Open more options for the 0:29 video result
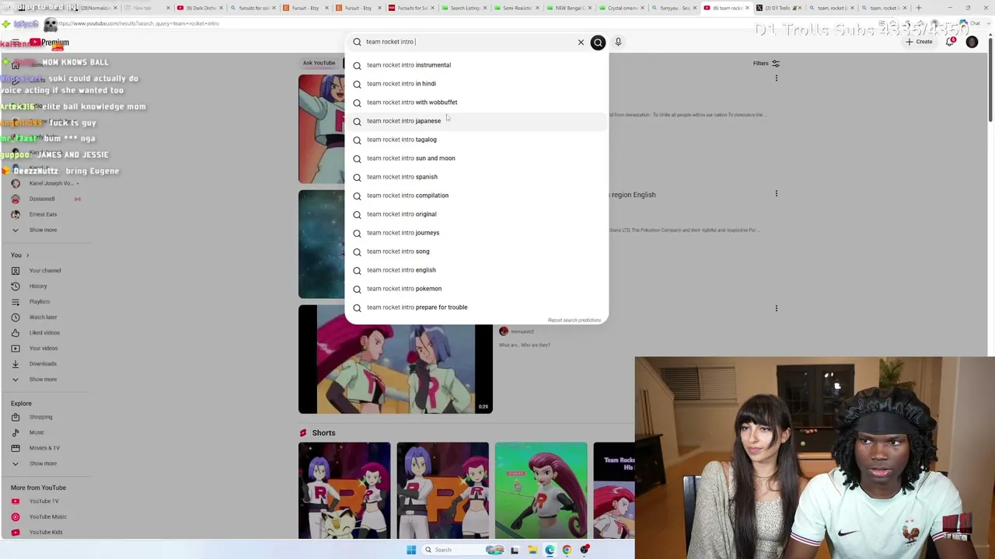The height and width of the screenshot is (559, 995). [777, 308]
